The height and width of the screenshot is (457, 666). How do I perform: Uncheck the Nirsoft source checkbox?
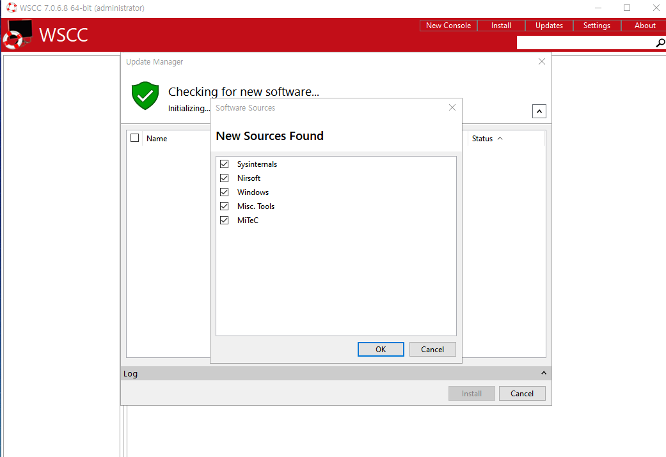point(225,178)
